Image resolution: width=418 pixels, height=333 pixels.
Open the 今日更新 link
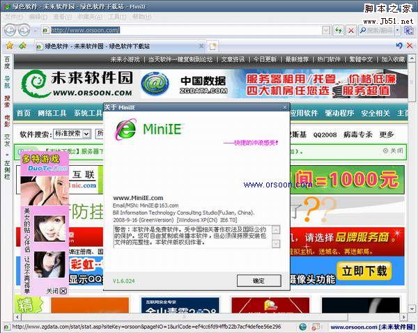coord(265,59)
